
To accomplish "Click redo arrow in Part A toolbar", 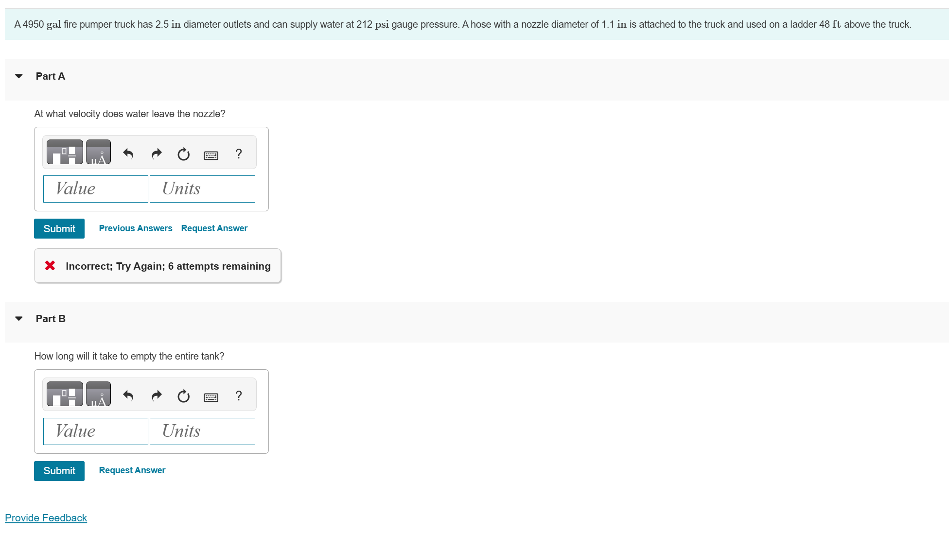I will point(156,154).
